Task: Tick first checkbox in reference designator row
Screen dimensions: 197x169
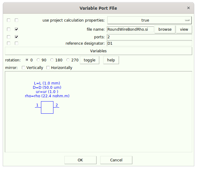Action: click(9, 43)
